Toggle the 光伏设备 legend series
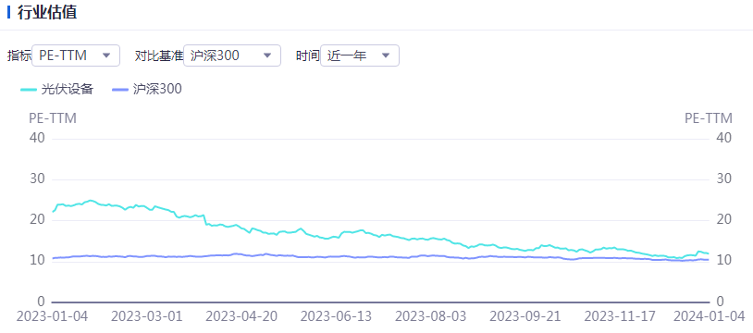 (x=56, y=89)
